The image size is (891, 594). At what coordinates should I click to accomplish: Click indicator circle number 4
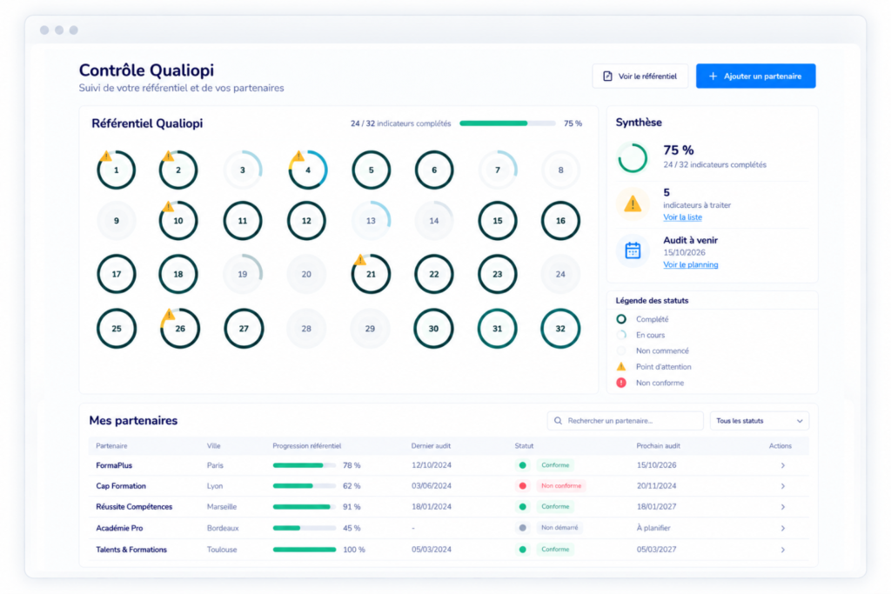pos(308,170)
